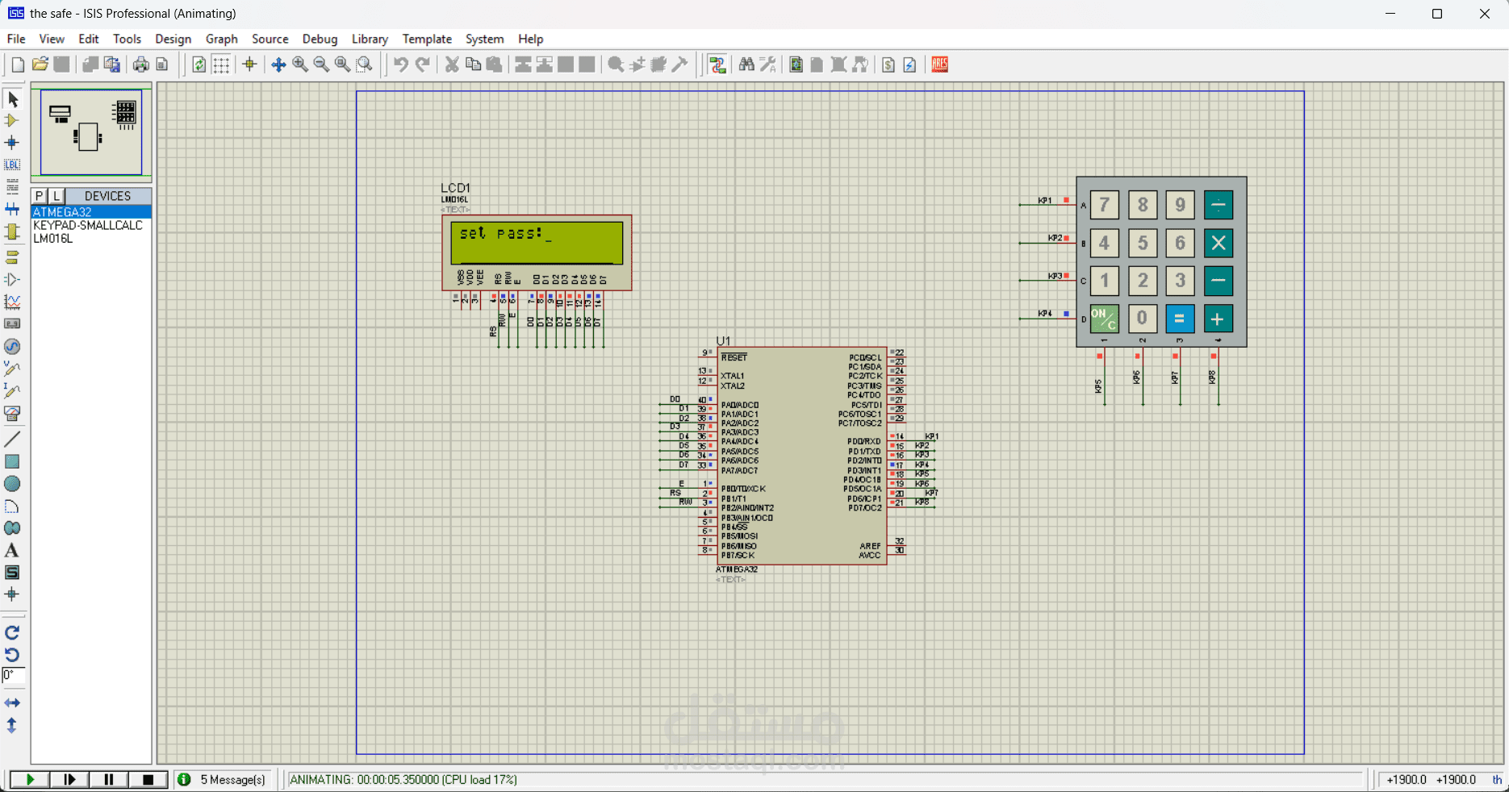Stop the simulation
This screenshot has width=1509, height=792.
148,780
